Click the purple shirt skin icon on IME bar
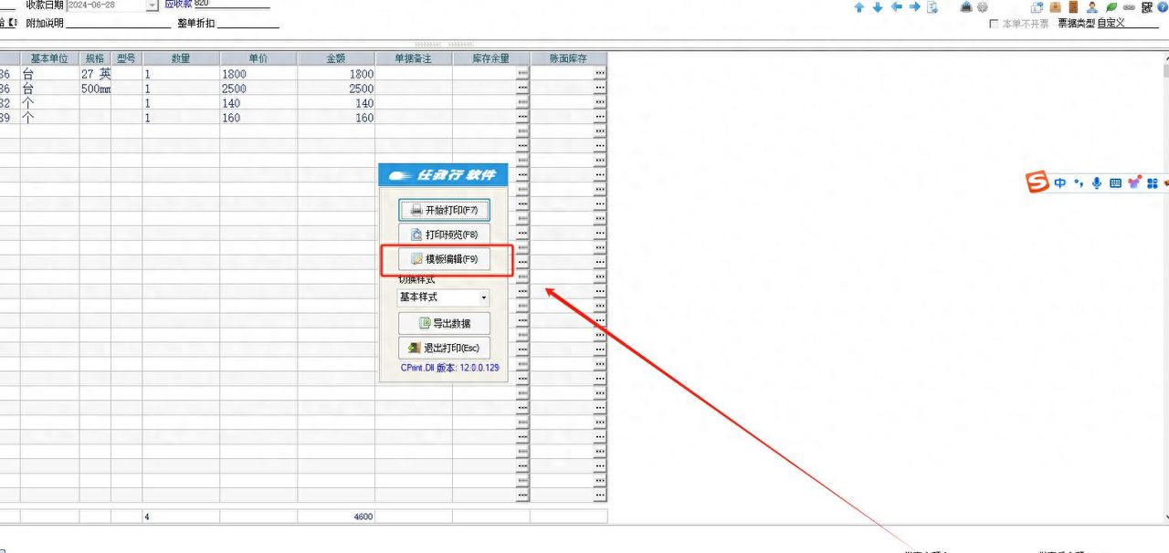 coord(1134,183)
